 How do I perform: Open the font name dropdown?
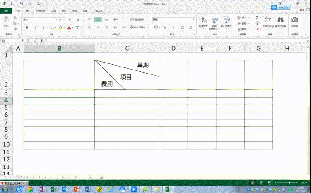56,20
